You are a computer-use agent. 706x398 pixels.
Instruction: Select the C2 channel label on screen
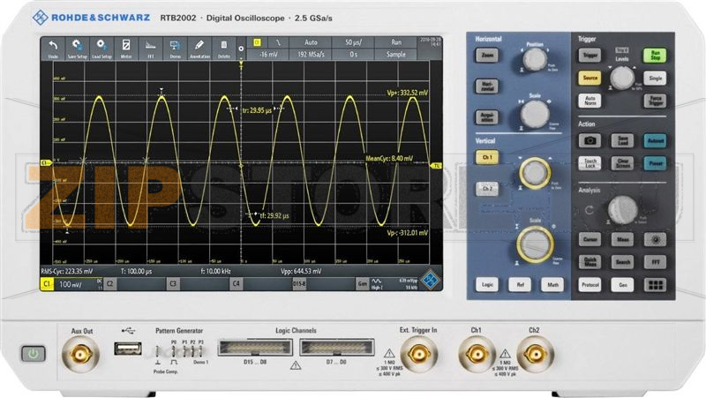pos(109,283)
